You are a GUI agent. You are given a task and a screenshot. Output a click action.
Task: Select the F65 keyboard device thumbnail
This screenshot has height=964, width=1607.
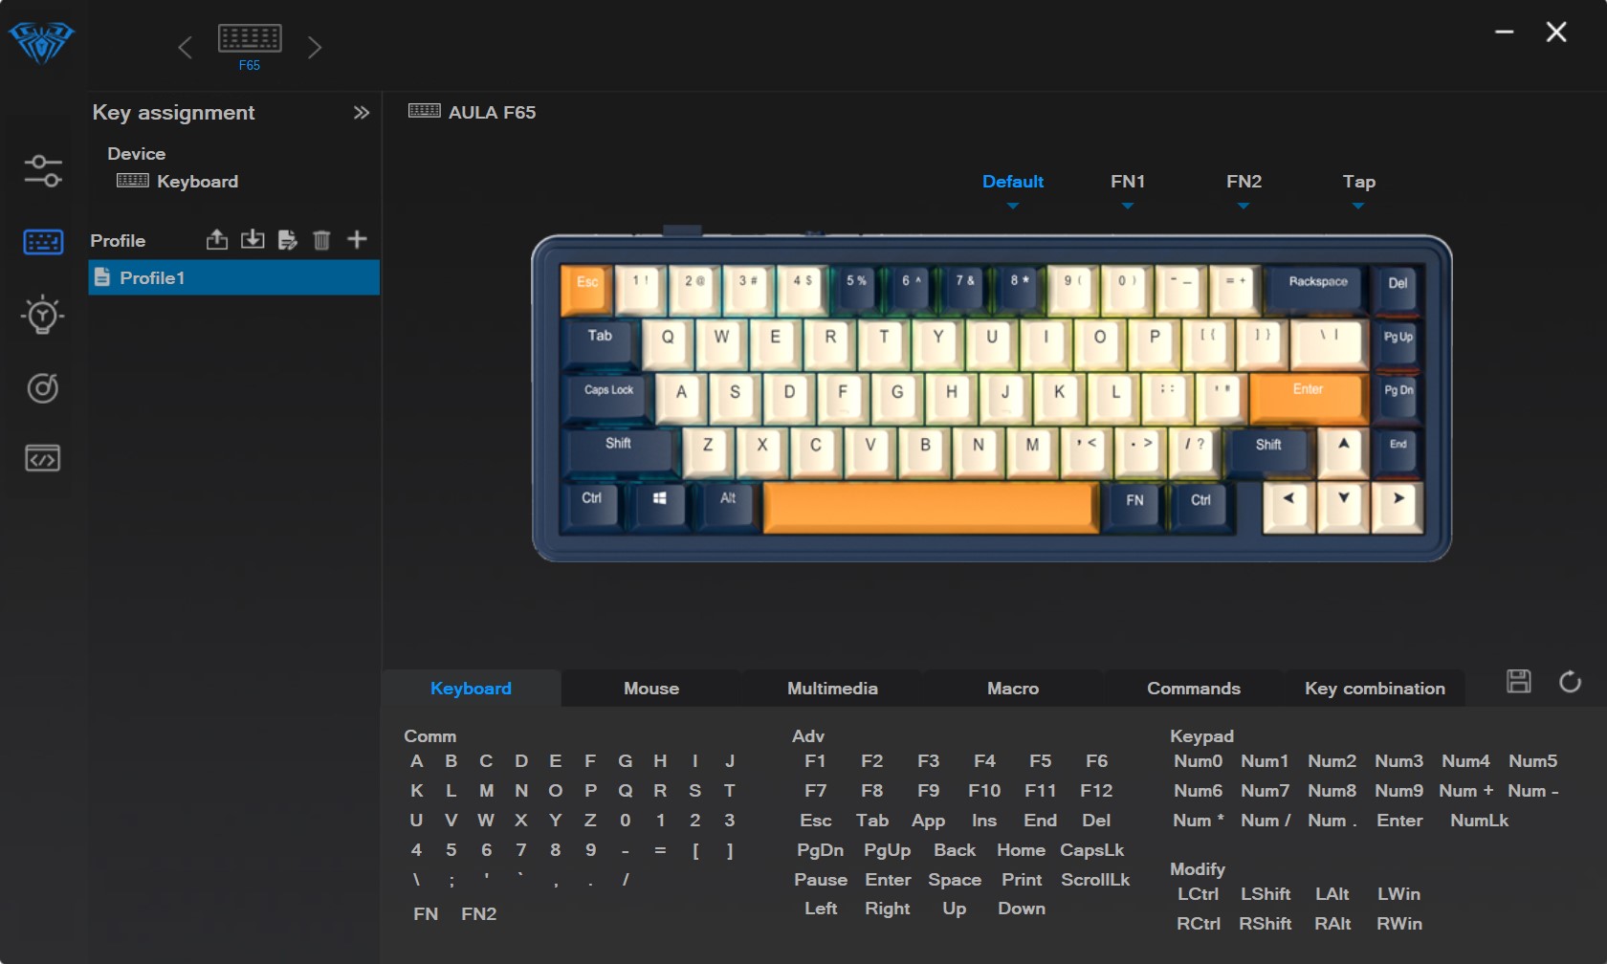250,47
